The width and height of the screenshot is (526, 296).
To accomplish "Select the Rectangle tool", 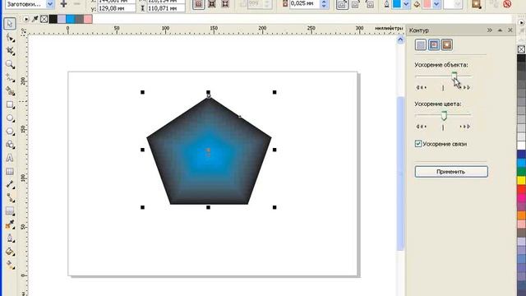I will [10, 104].
